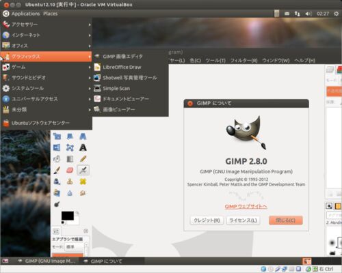Click the クレジット(R) button
342x273 pixels.
pyautogui.click(x=207, y=220)
